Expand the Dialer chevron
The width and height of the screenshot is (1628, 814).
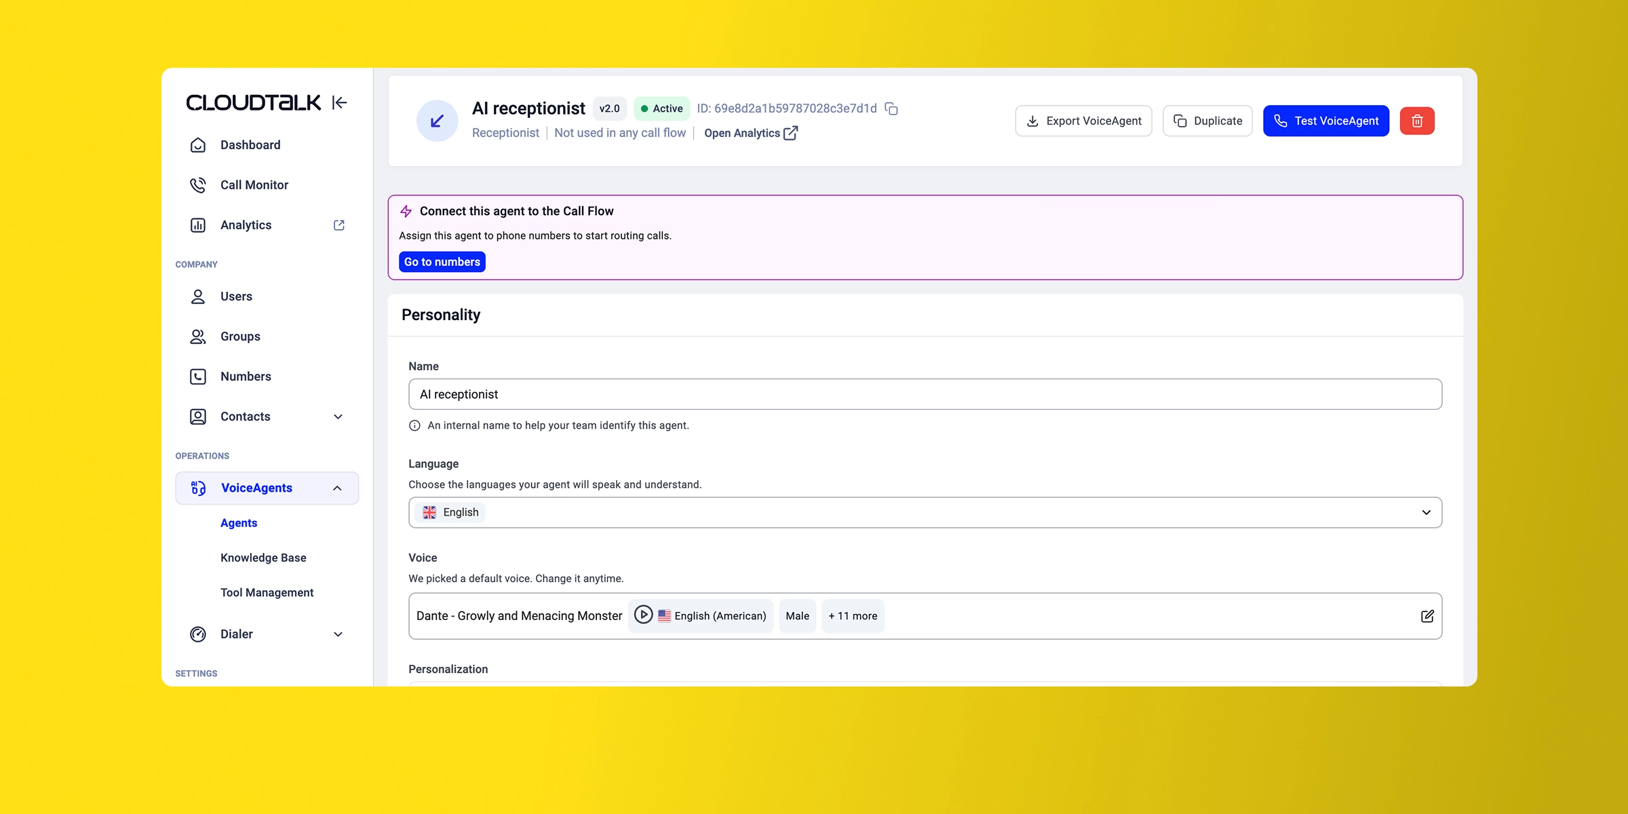tap(338, 634)
